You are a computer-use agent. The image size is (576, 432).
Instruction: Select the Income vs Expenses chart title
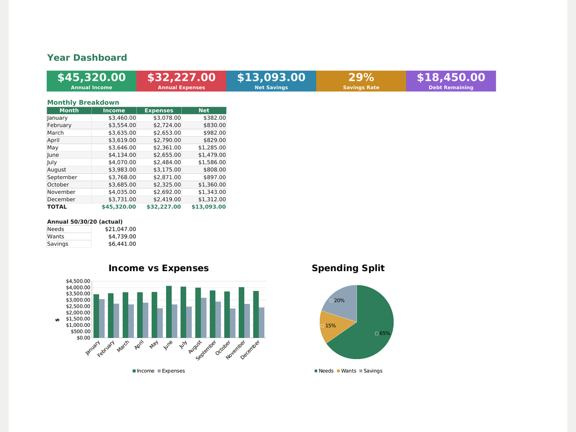[x=159, y=268]
